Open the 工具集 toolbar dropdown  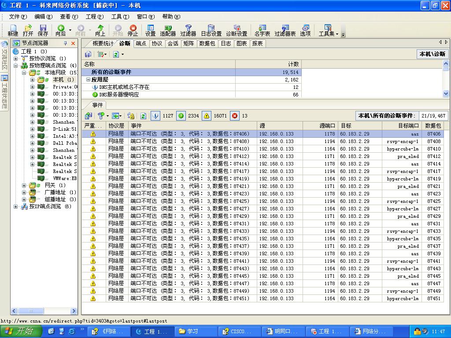[328, 30]
